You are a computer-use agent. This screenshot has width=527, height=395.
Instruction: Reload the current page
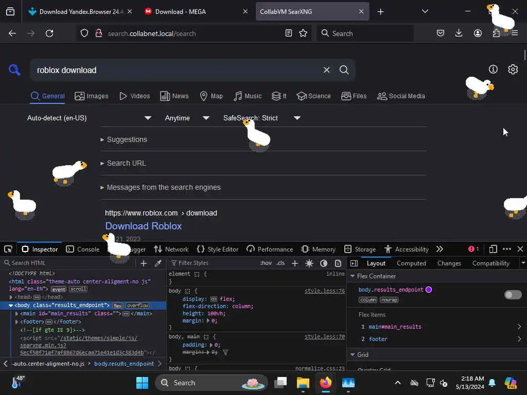pyautogui.click(x=49, y=33)
